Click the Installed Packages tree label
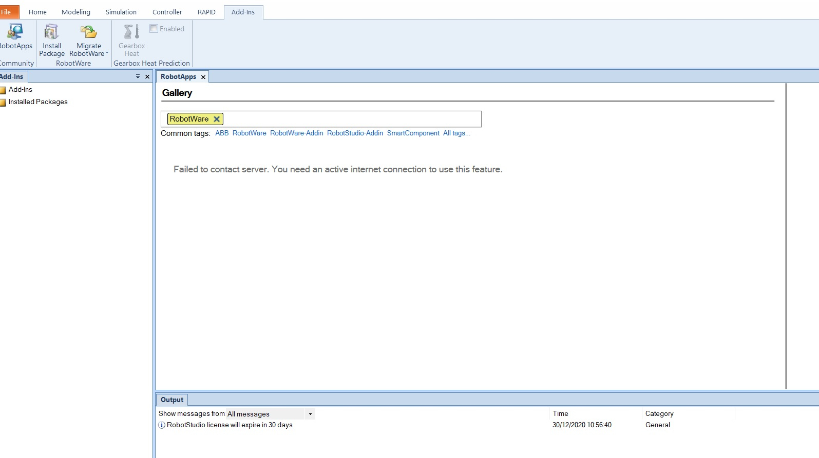Screen dimensions: 819x458 tap(38, 102)
